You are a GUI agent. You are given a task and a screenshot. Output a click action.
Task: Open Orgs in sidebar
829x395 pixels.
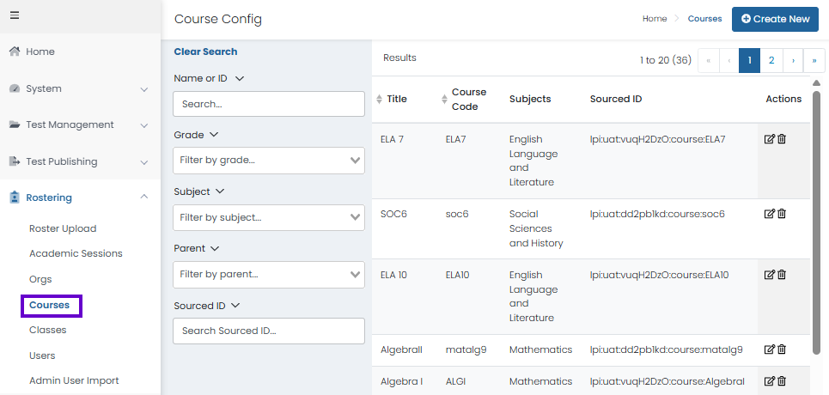tap(40, 279)
